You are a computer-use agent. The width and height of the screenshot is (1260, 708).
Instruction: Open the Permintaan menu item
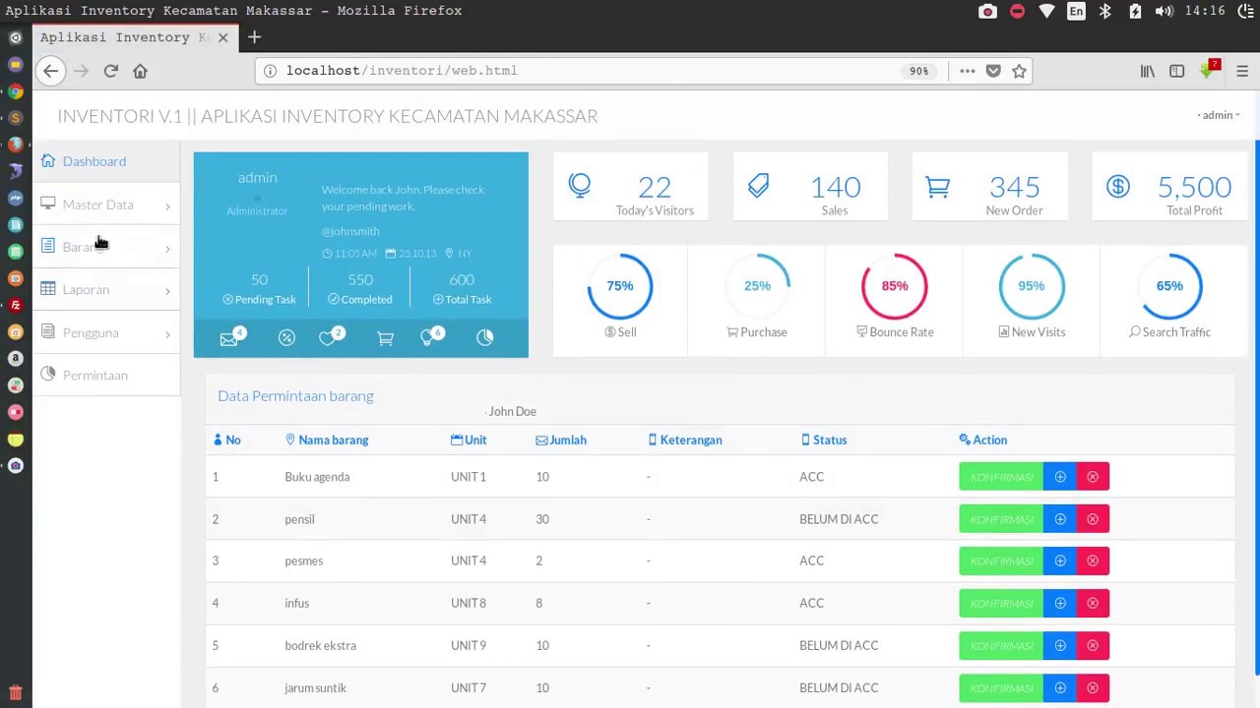point(95,376)
